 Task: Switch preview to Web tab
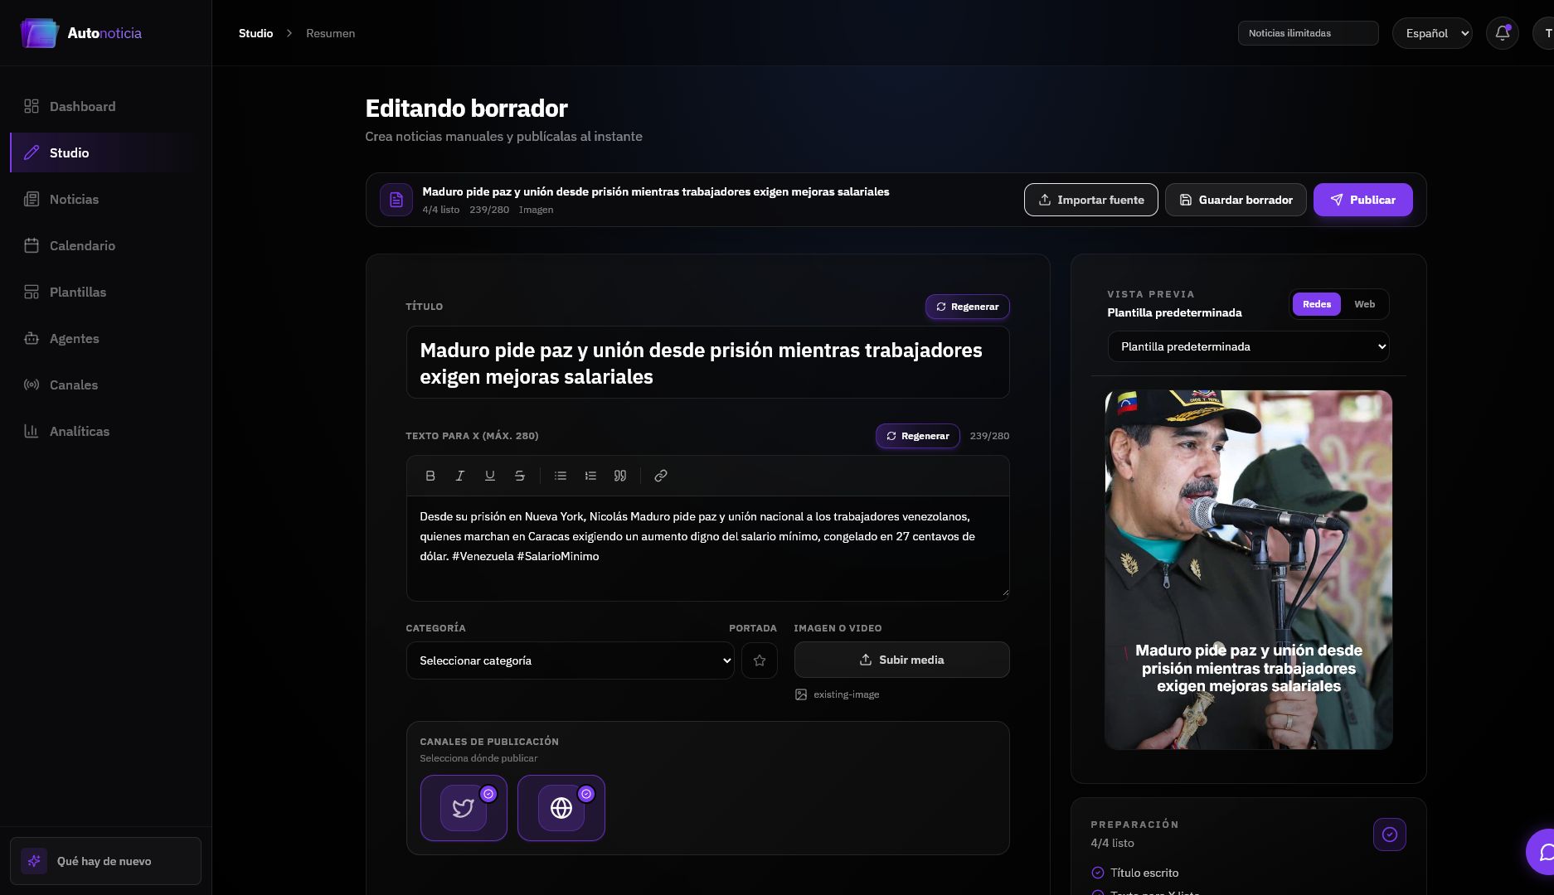pos(1364,304)
